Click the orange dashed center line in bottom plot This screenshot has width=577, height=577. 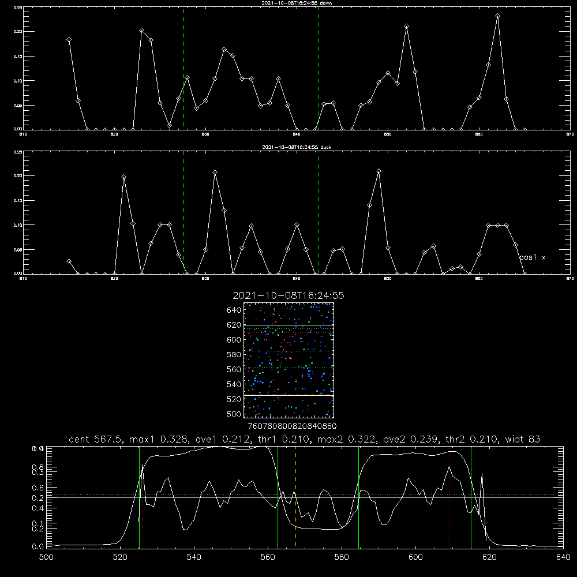[x=295, y=497]
